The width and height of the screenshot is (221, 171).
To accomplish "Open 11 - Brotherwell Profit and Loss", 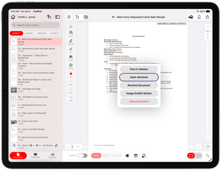I will [x=35, y=106].
